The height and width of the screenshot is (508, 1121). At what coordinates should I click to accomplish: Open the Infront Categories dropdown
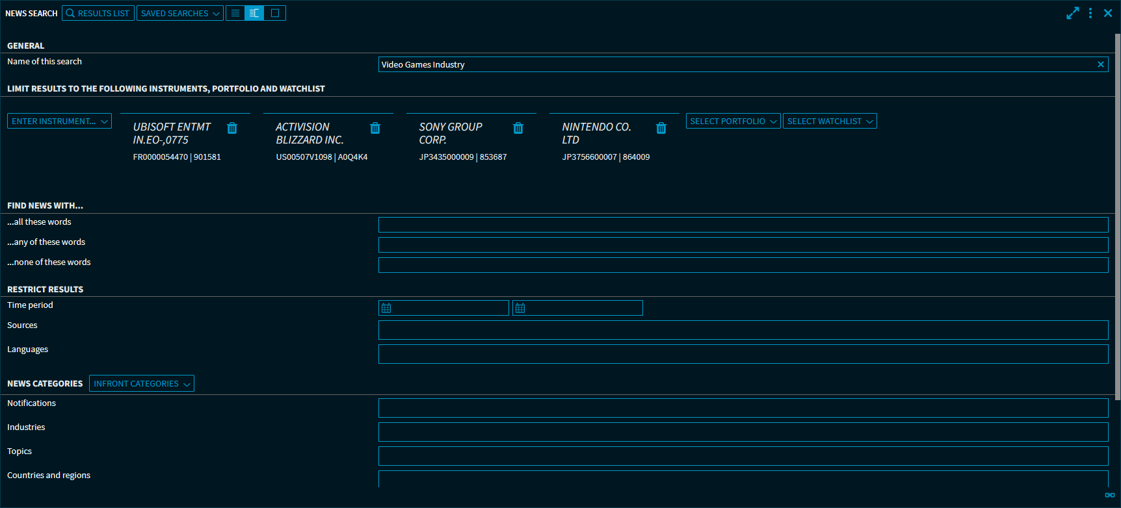pyautogui.click(x=142, y=384)
